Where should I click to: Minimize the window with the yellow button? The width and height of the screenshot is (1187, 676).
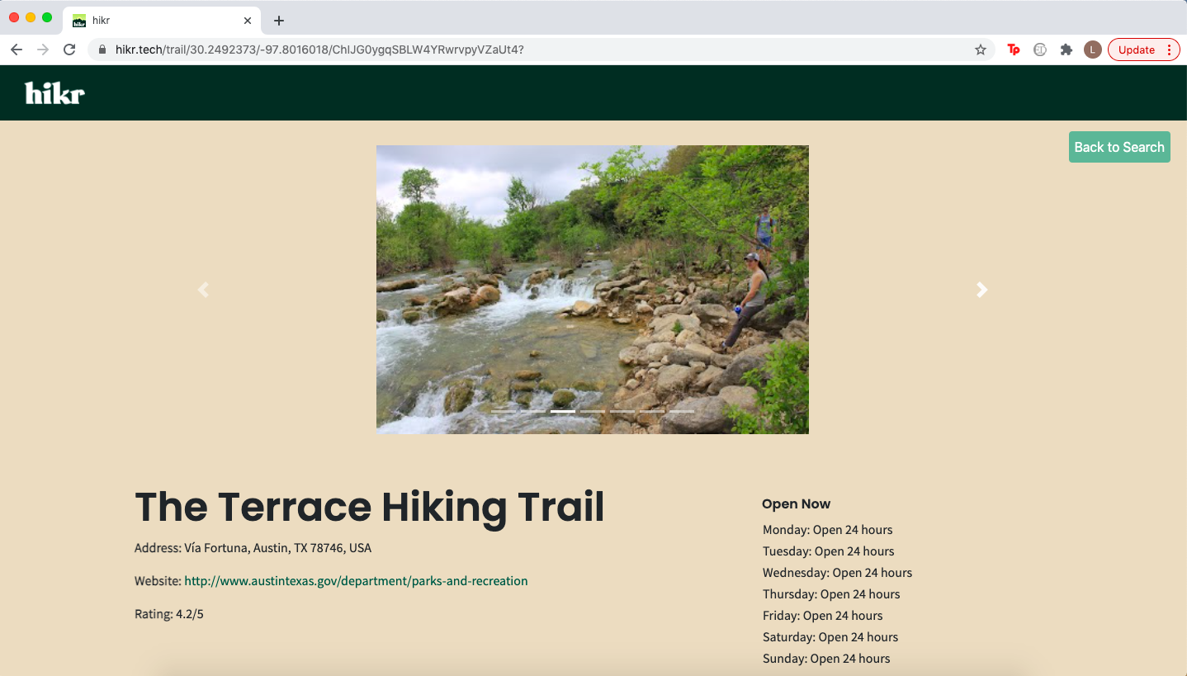[31, 17]
